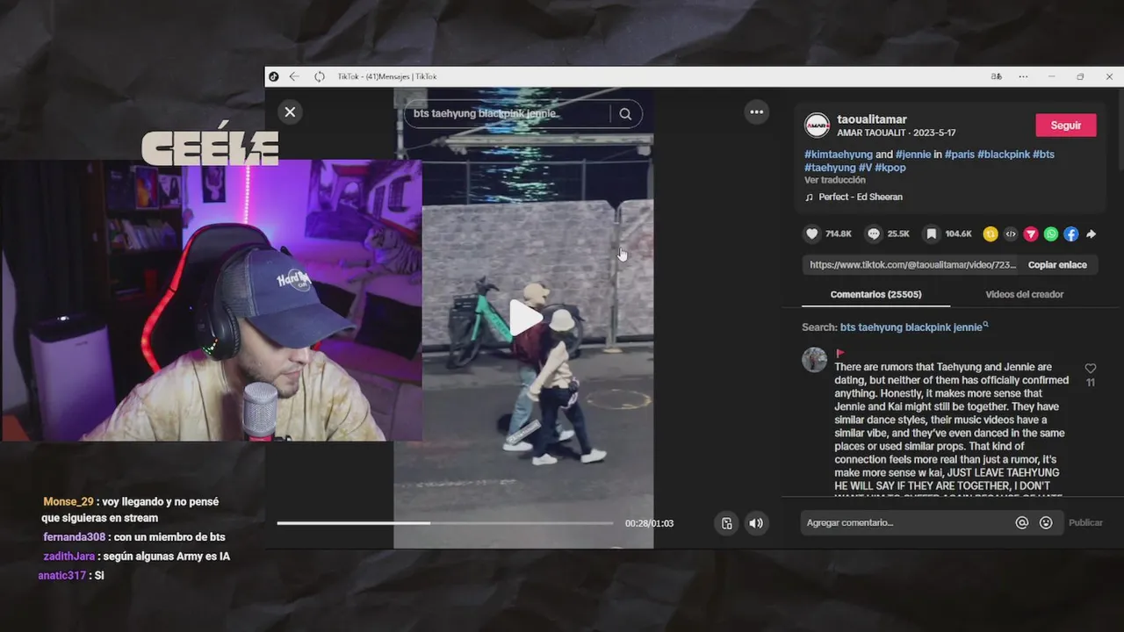Click Copiar enlace button
This screenshot has height=632, width=1124.
pos(1057,264)
